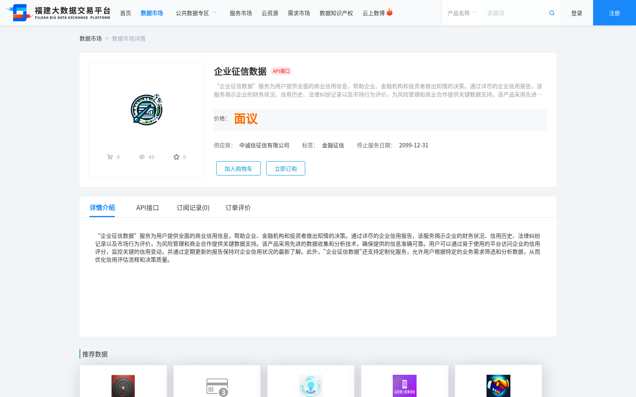This screenshot has height=397, width=636.
Task: Switch to the API接口 tab
Action: click(x=147, y=208)
